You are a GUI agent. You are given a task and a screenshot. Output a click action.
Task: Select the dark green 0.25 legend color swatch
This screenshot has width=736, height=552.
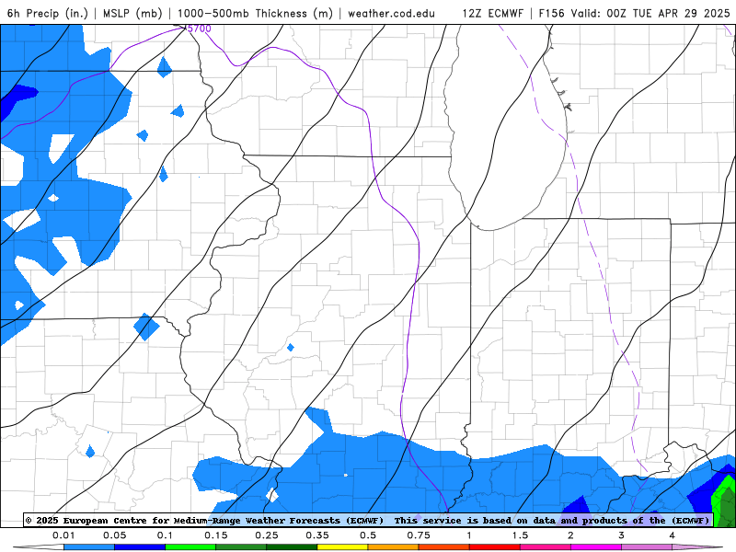[292, 547]
